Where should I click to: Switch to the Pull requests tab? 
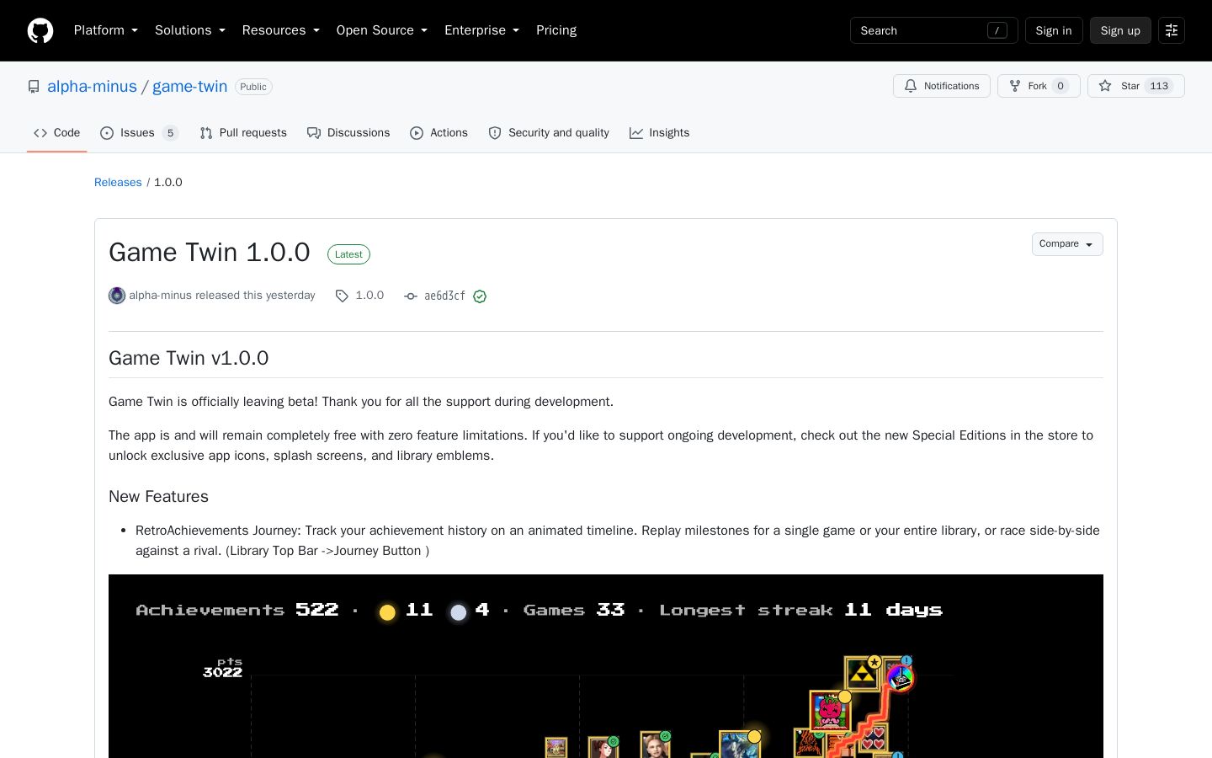[243, 133]
